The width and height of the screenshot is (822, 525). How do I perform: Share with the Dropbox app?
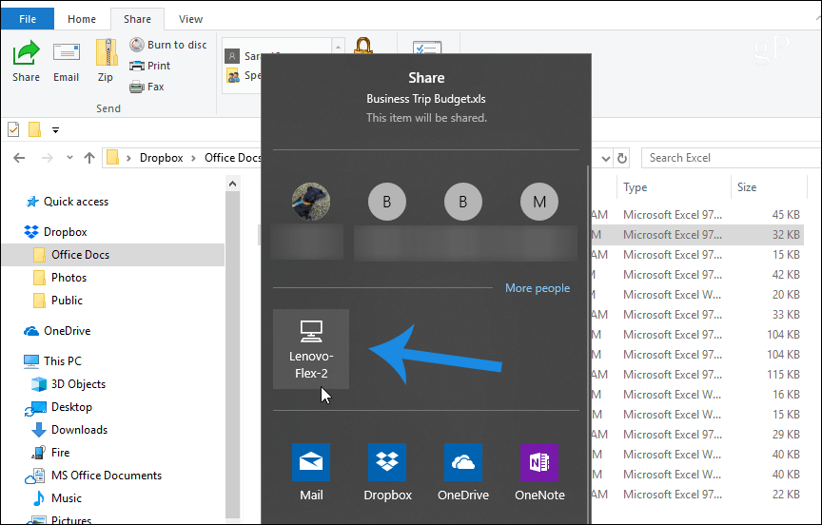point(387,473)
